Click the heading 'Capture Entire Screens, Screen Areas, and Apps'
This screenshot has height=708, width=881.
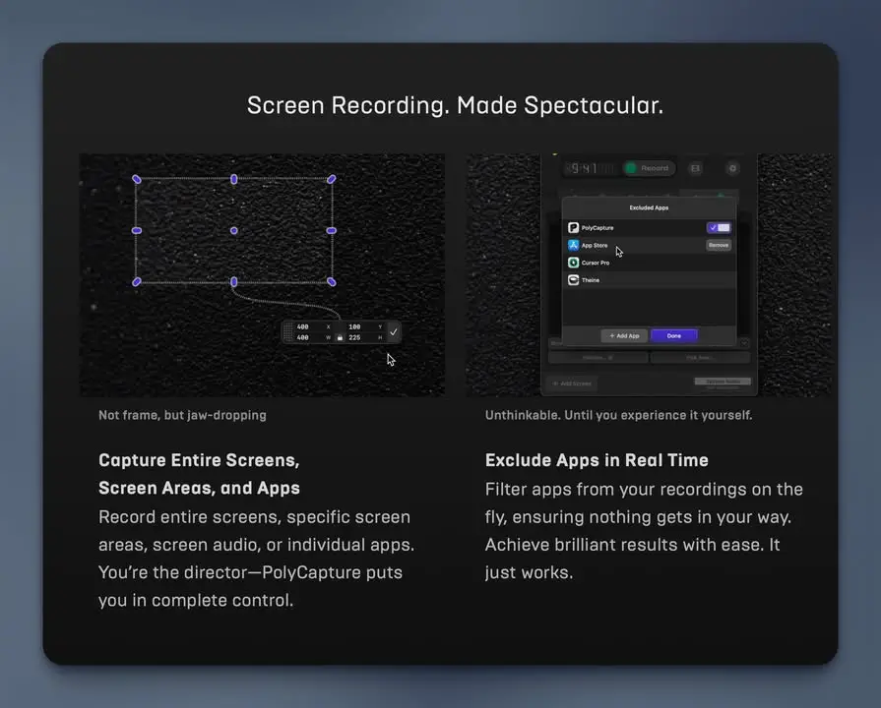pyautogui.click(x=200, y=474)
